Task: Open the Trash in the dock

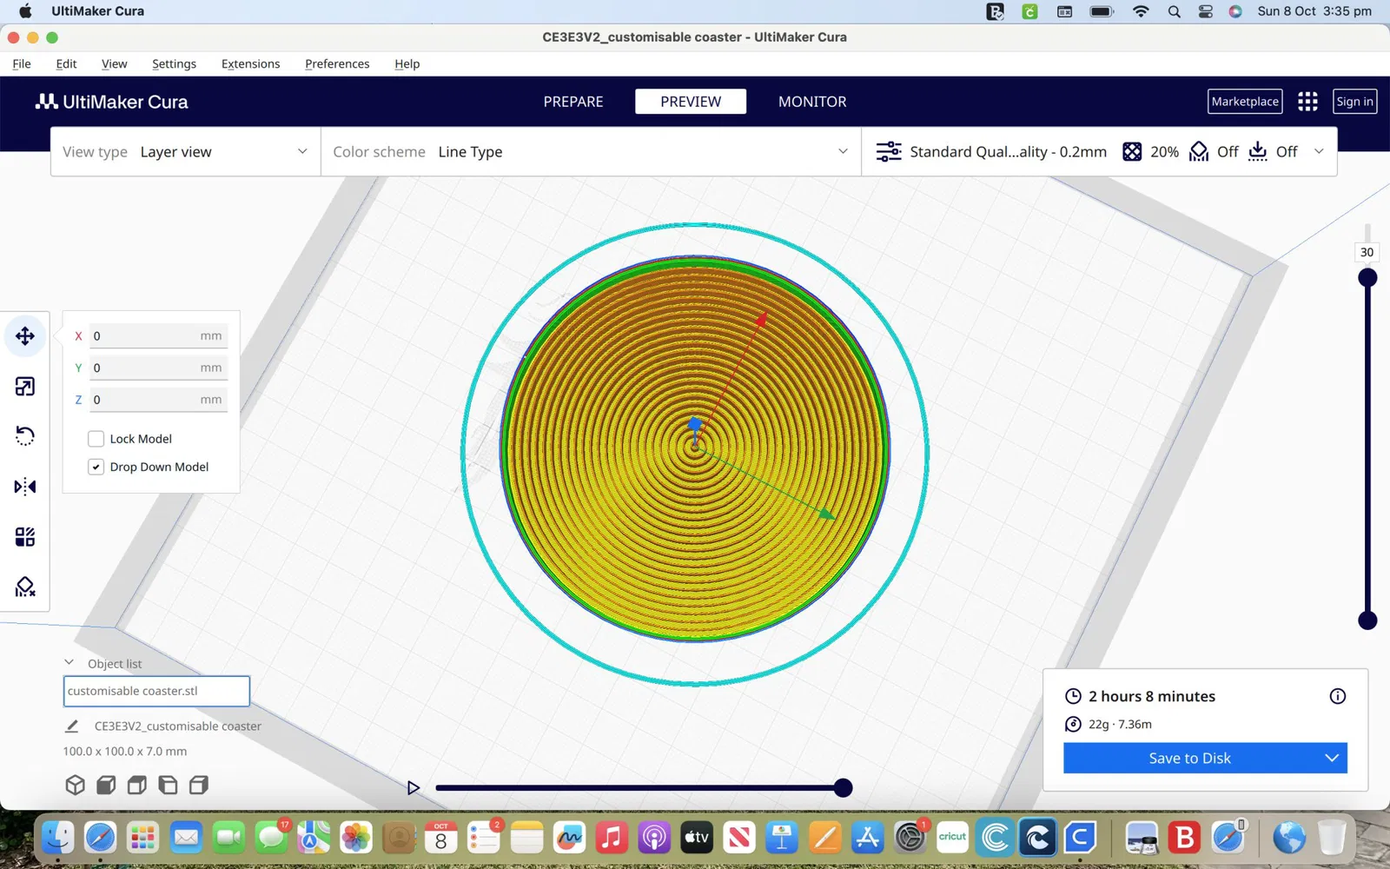Action: point(1331,838)
